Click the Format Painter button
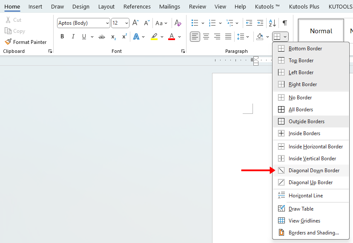Screen dimensions: 353x243 pyautogui.click(x=26, y=42)
